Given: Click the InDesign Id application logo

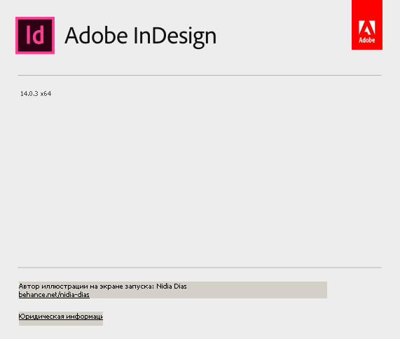Looking at the screenshot, I should click(x=35, y=36).
